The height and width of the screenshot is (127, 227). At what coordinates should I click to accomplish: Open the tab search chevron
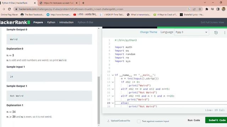coord(205,2)
